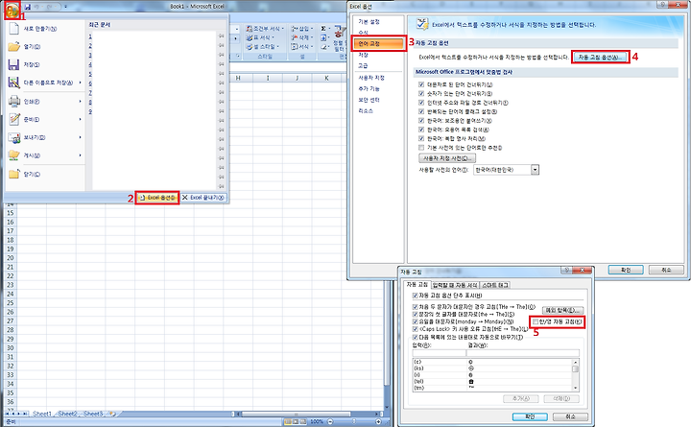
Task: Click autocorrect list scrollbar down arrow
Action: [576, 388]
